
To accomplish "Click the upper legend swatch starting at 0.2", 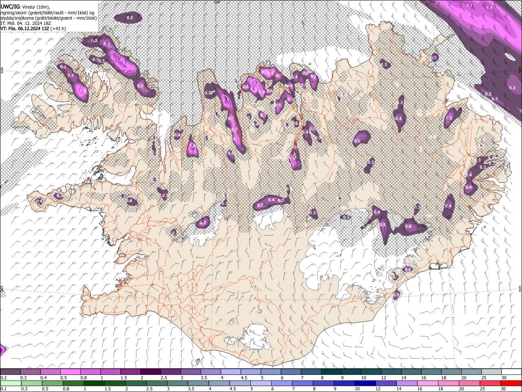I will (10, 372).
